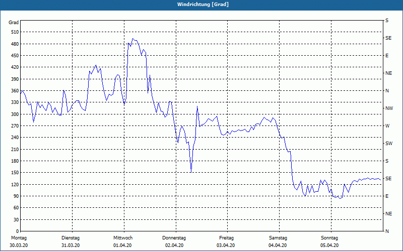Click the "SW" compass label
Viewport: 403px width, 251px height.
[x=389, y=144]
